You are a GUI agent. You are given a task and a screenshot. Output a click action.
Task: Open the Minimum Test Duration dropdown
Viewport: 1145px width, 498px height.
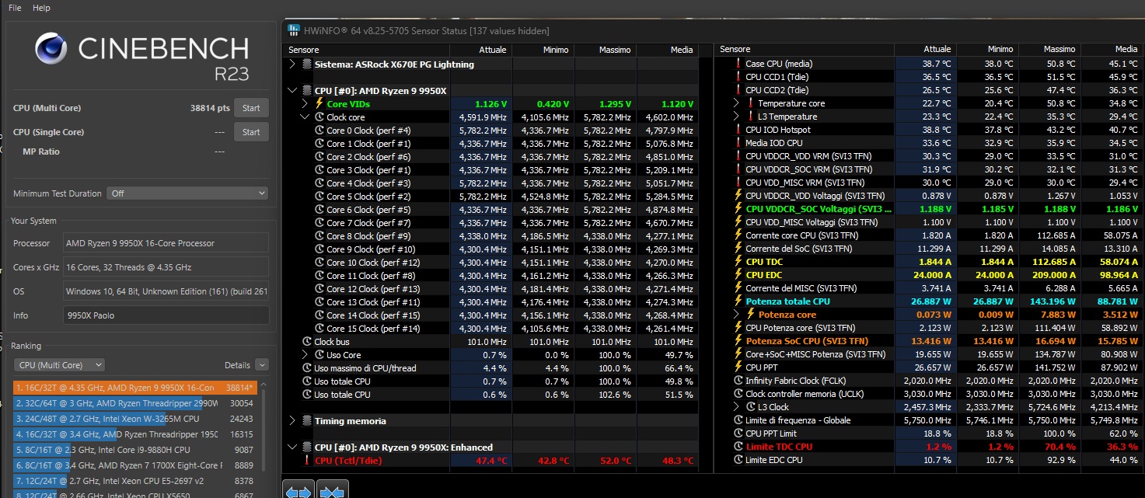[187, 193]
